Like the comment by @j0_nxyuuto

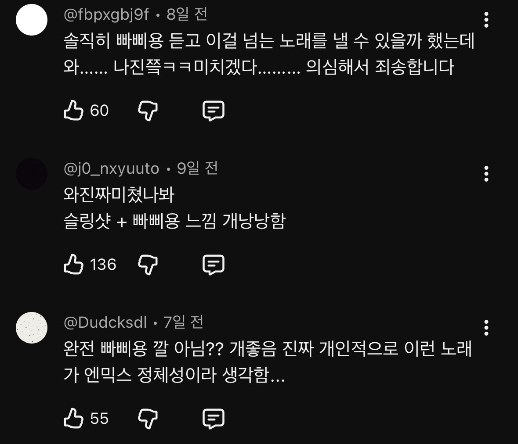(73, 265)
